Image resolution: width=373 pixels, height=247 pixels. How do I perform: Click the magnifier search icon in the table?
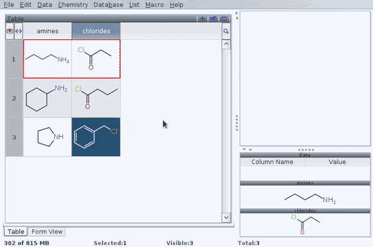pyautogui.click(x=226, y=31)
